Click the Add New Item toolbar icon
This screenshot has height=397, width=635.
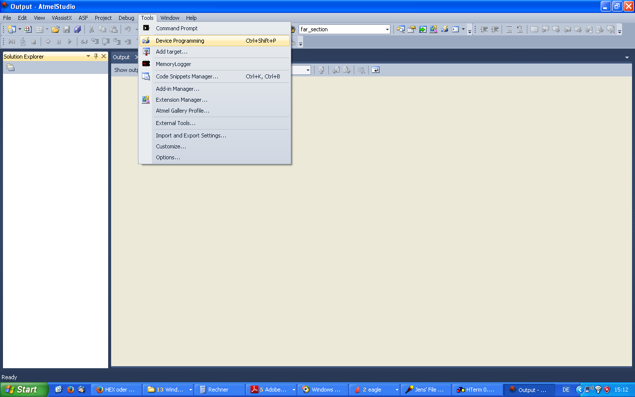pos(28,29)
